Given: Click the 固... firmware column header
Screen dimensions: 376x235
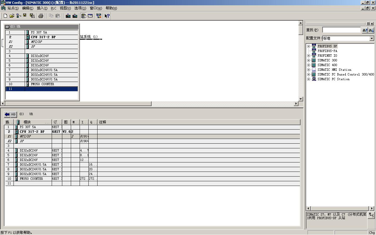Looking at the screenshot, I should (x=66, y=122).
